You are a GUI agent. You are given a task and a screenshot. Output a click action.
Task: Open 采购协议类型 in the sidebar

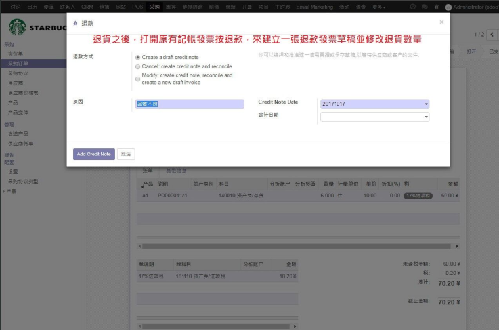point(23,182)
